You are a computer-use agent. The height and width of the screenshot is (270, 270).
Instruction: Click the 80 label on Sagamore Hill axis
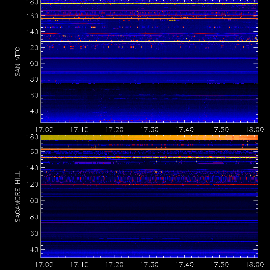[34, 217]
